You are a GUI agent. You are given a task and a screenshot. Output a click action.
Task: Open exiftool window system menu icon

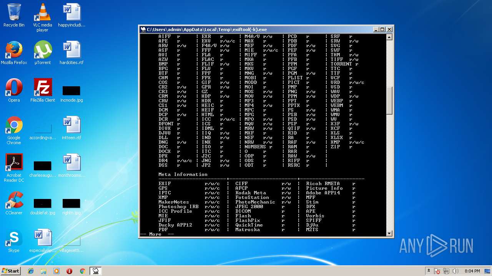point(143,30)
